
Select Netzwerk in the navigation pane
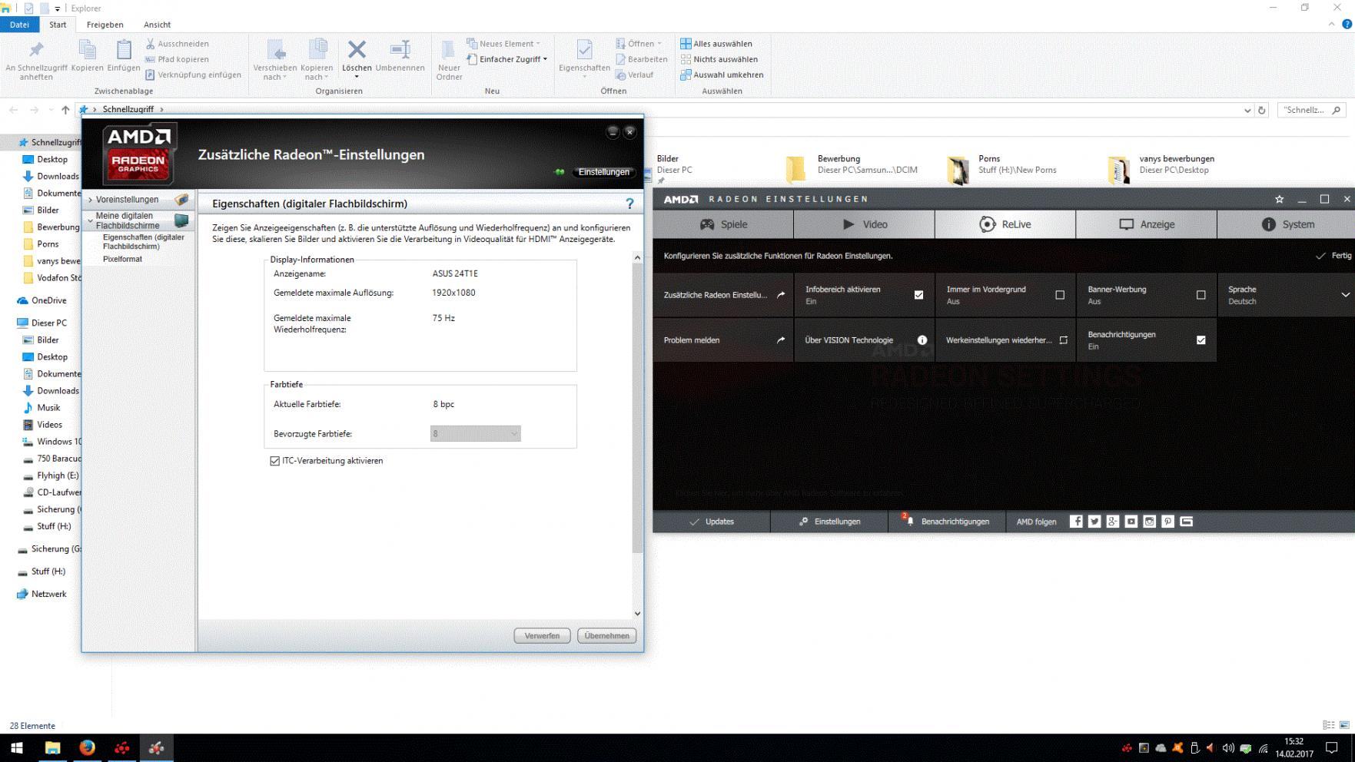49,594
